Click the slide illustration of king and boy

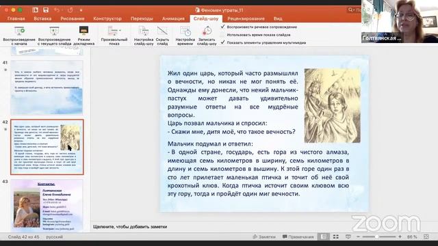click(x=332, y=106)
